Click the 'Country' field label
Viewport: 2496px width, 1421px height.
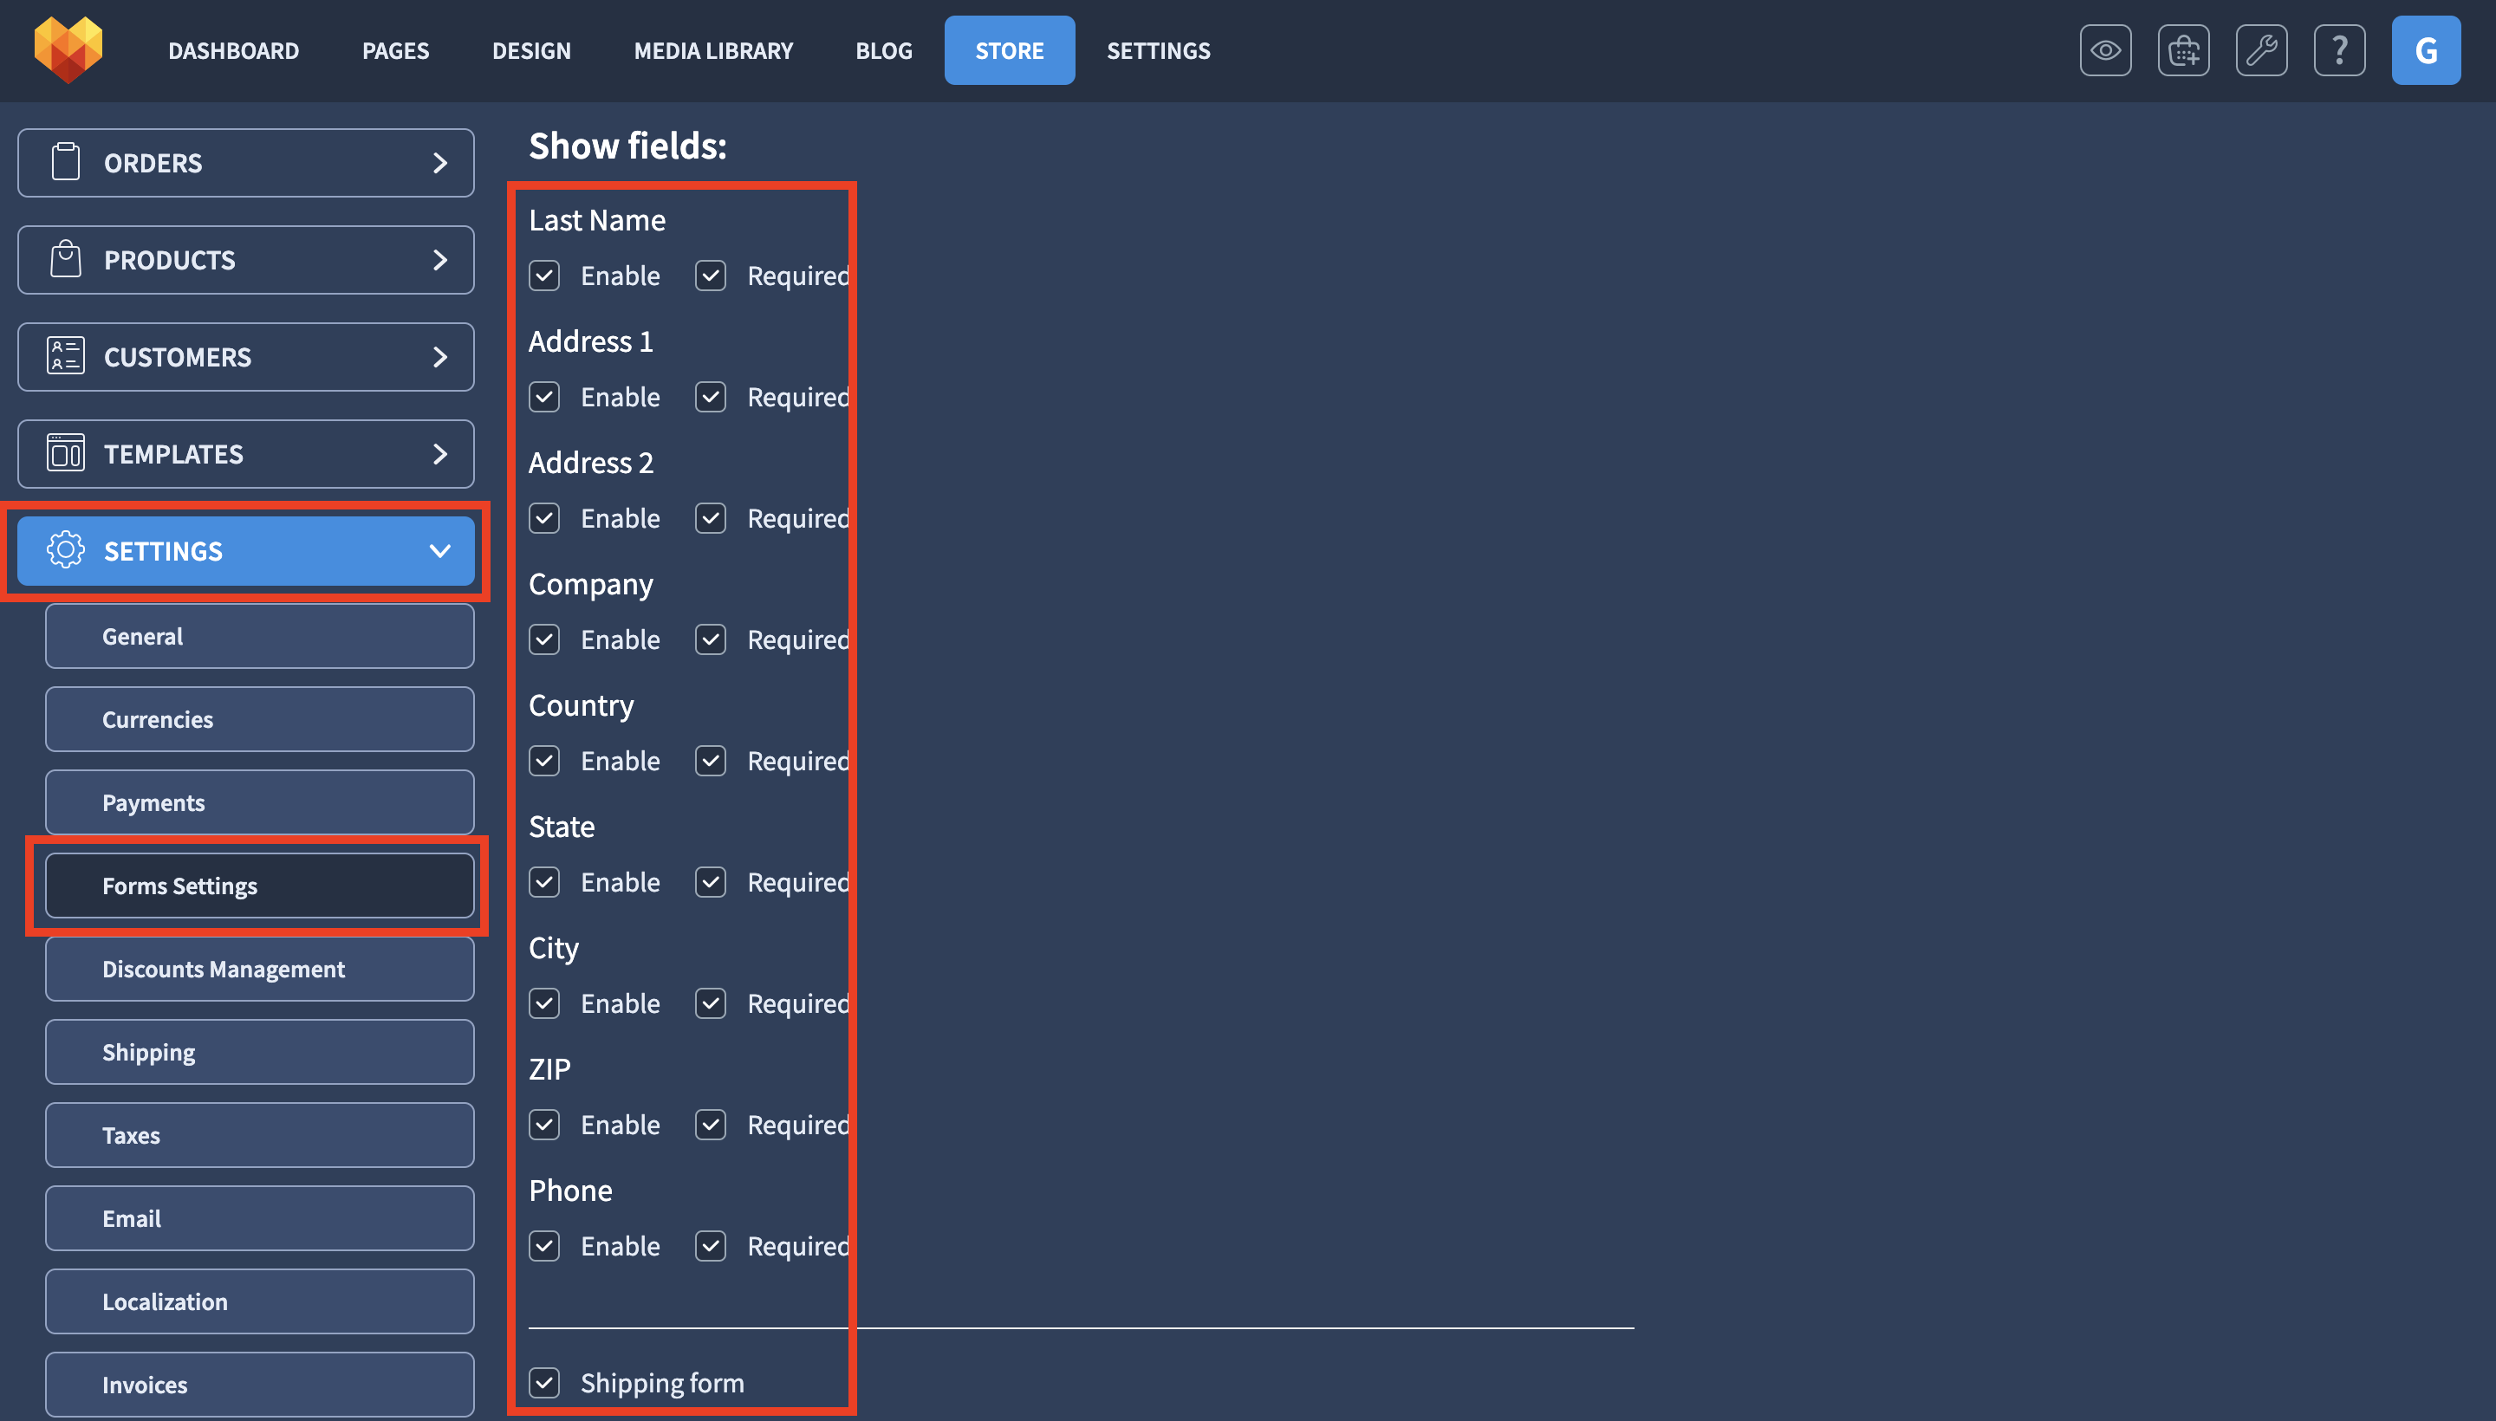pos(581,705)
